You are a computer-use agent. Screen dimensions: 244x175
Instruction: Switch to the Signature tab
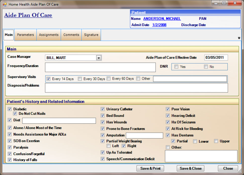click(91, 35)
